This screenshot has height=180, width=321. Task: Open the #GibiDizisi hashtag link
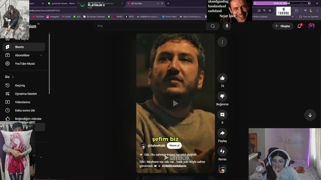169,166
